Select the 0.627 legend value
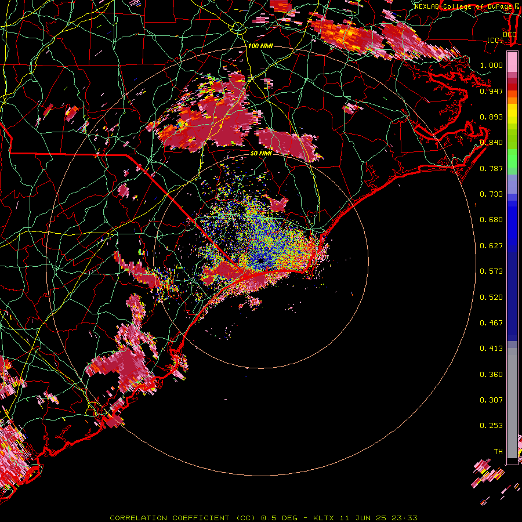 pos(491,245)
